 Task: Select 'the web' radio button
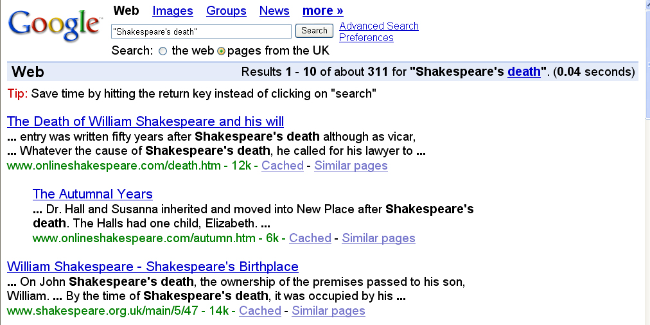click(x=163, y=51)
